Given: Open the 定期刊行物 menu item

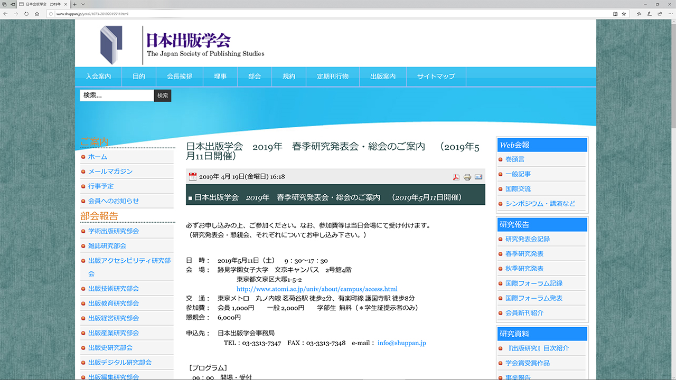Looking at the screenshot, I should [333, 77].
